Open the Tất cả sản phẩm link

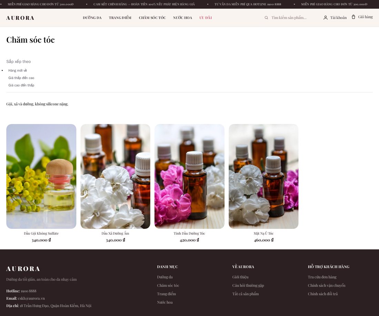click(x=246, y=294)
